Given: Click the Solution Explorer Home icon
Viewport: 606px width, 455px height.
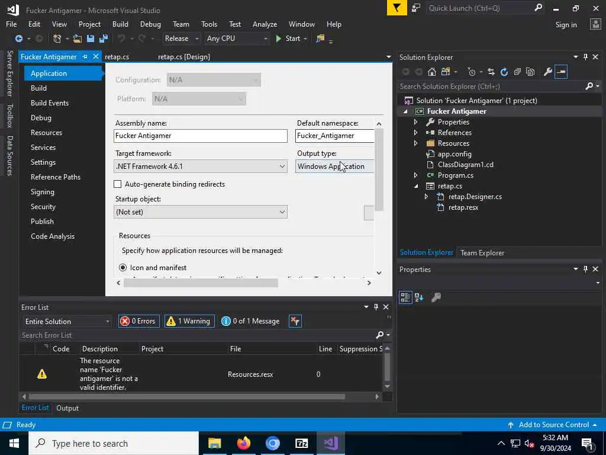Looking at the screenshot, I should 431,72.
